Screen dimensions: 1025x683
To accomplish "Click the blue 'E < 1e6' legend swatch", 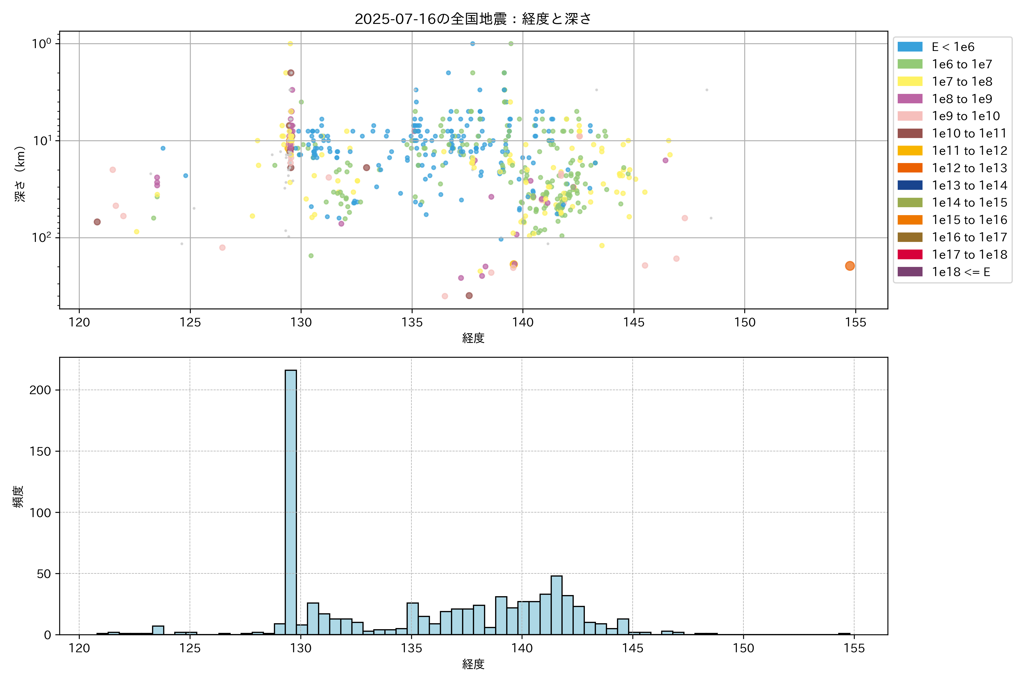I will click(x=909, y=47).
